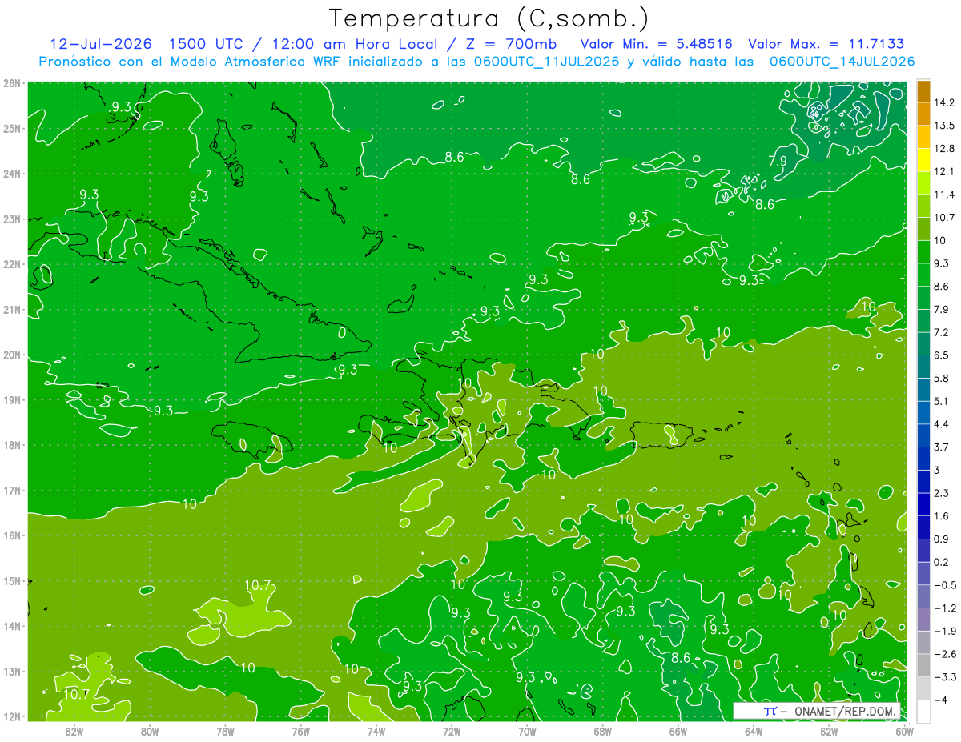Click the "7.9" contour label on the map
Screen dimensions: 961x742
[x=778, y=161]
